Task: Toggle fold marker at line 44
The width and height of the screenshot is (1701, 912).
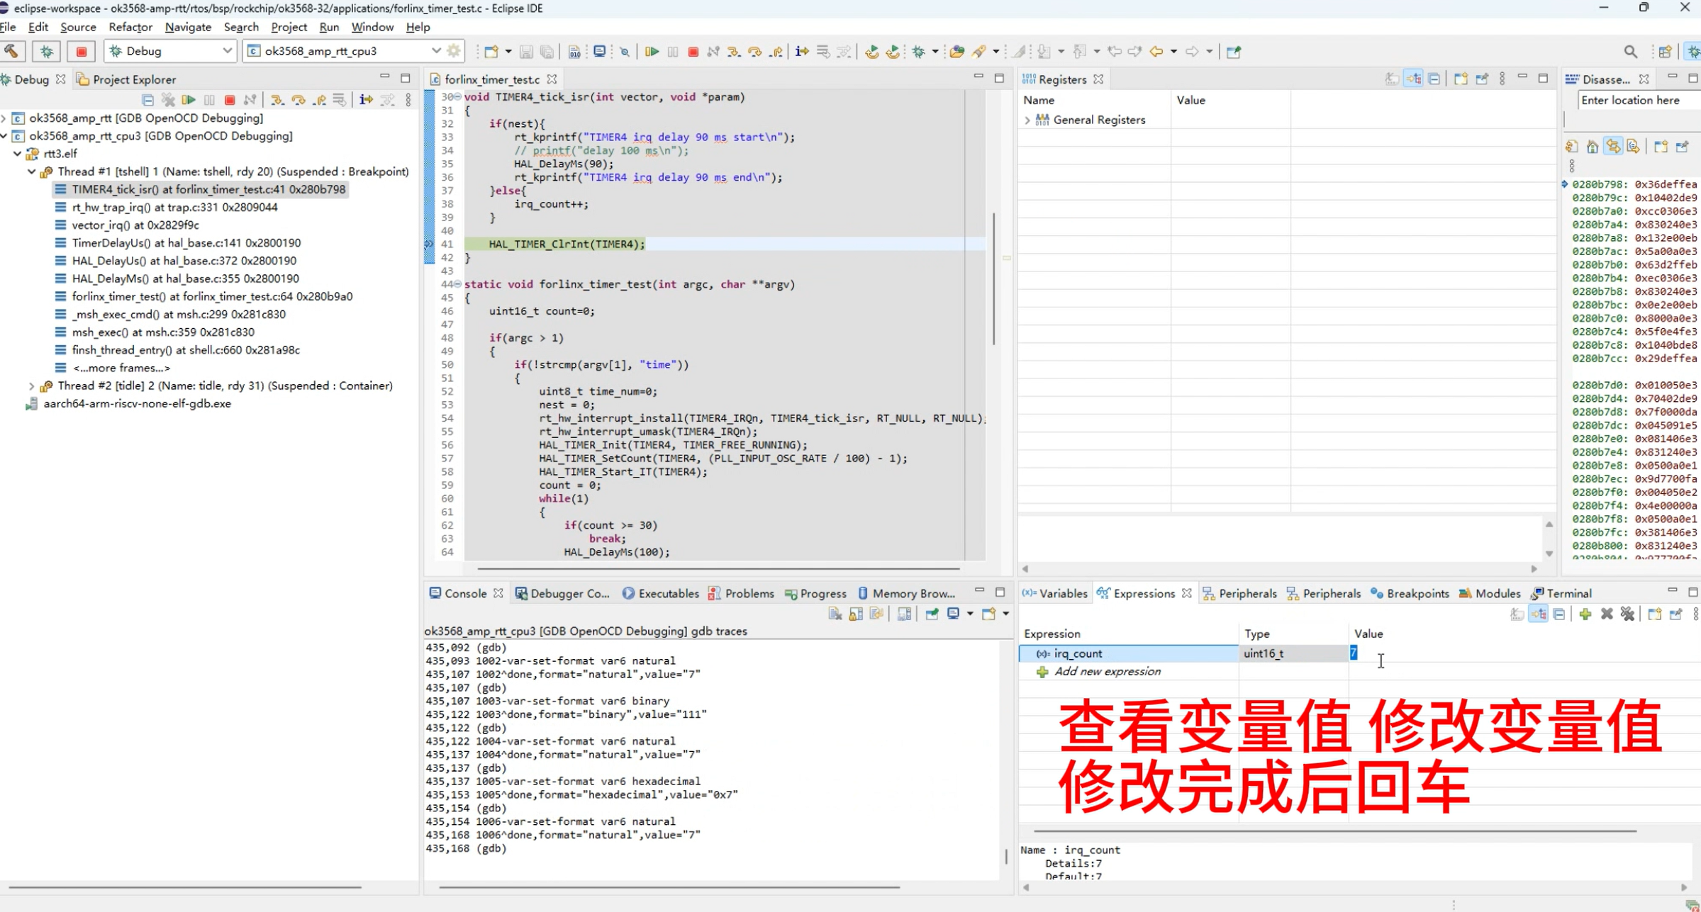Action: 457,284
